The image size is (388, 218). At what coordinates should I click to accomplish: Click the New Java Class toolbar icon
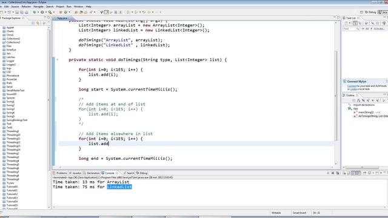click(66, 12)
